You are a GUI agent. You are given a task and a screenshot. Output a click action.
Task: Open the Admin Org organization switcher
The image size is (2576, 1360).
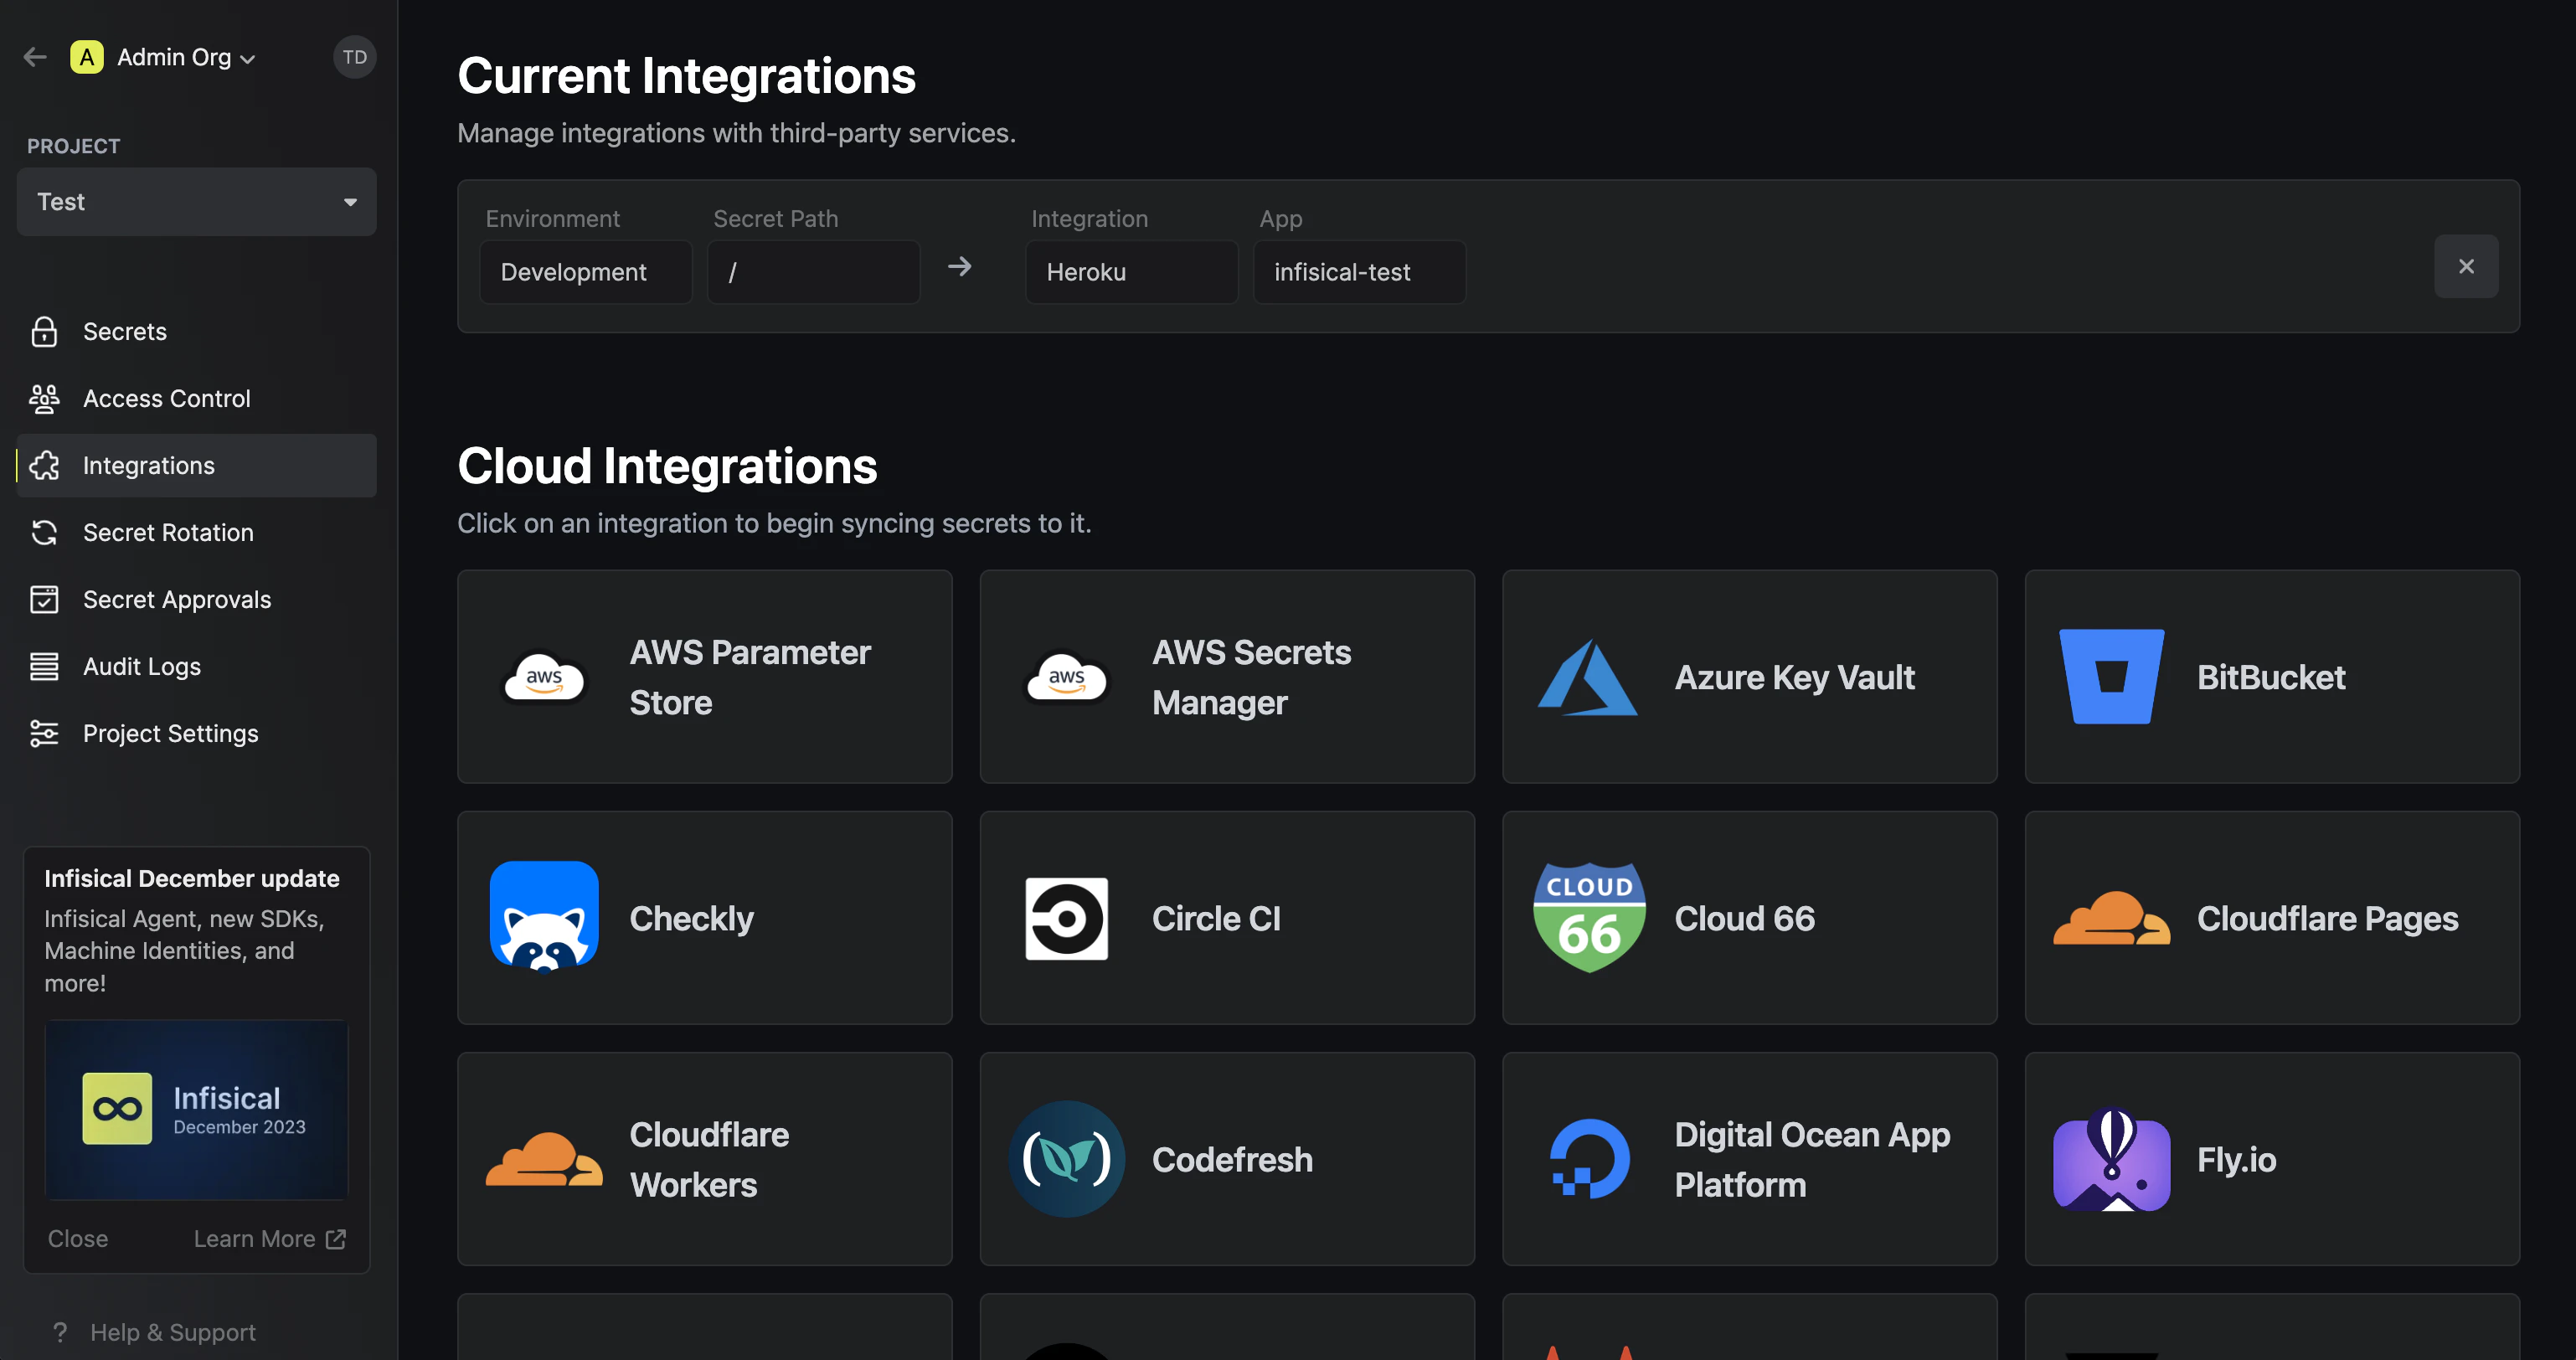(x=186, y=57)
